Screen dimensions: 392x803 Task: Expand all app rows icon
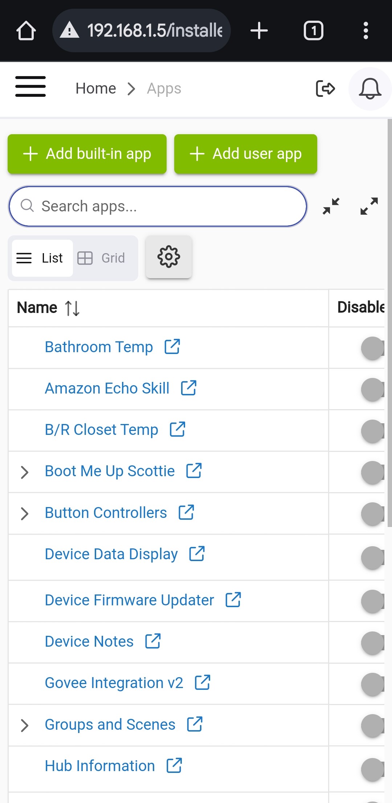coord(369,206)
